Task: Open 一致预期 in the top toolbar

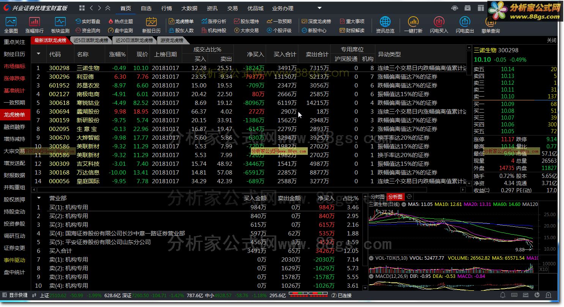Action: pyautogui.click(x=279, y=22)
